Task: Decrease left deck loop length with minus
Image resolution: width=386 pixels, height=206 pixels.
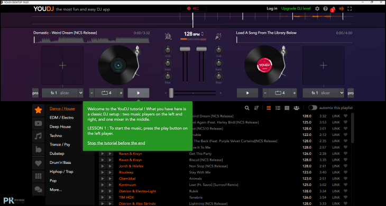Action: tap(92, 93)
